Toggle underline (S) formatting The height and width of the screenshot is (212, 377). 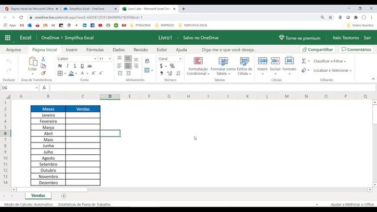click(x=75, y=66)
